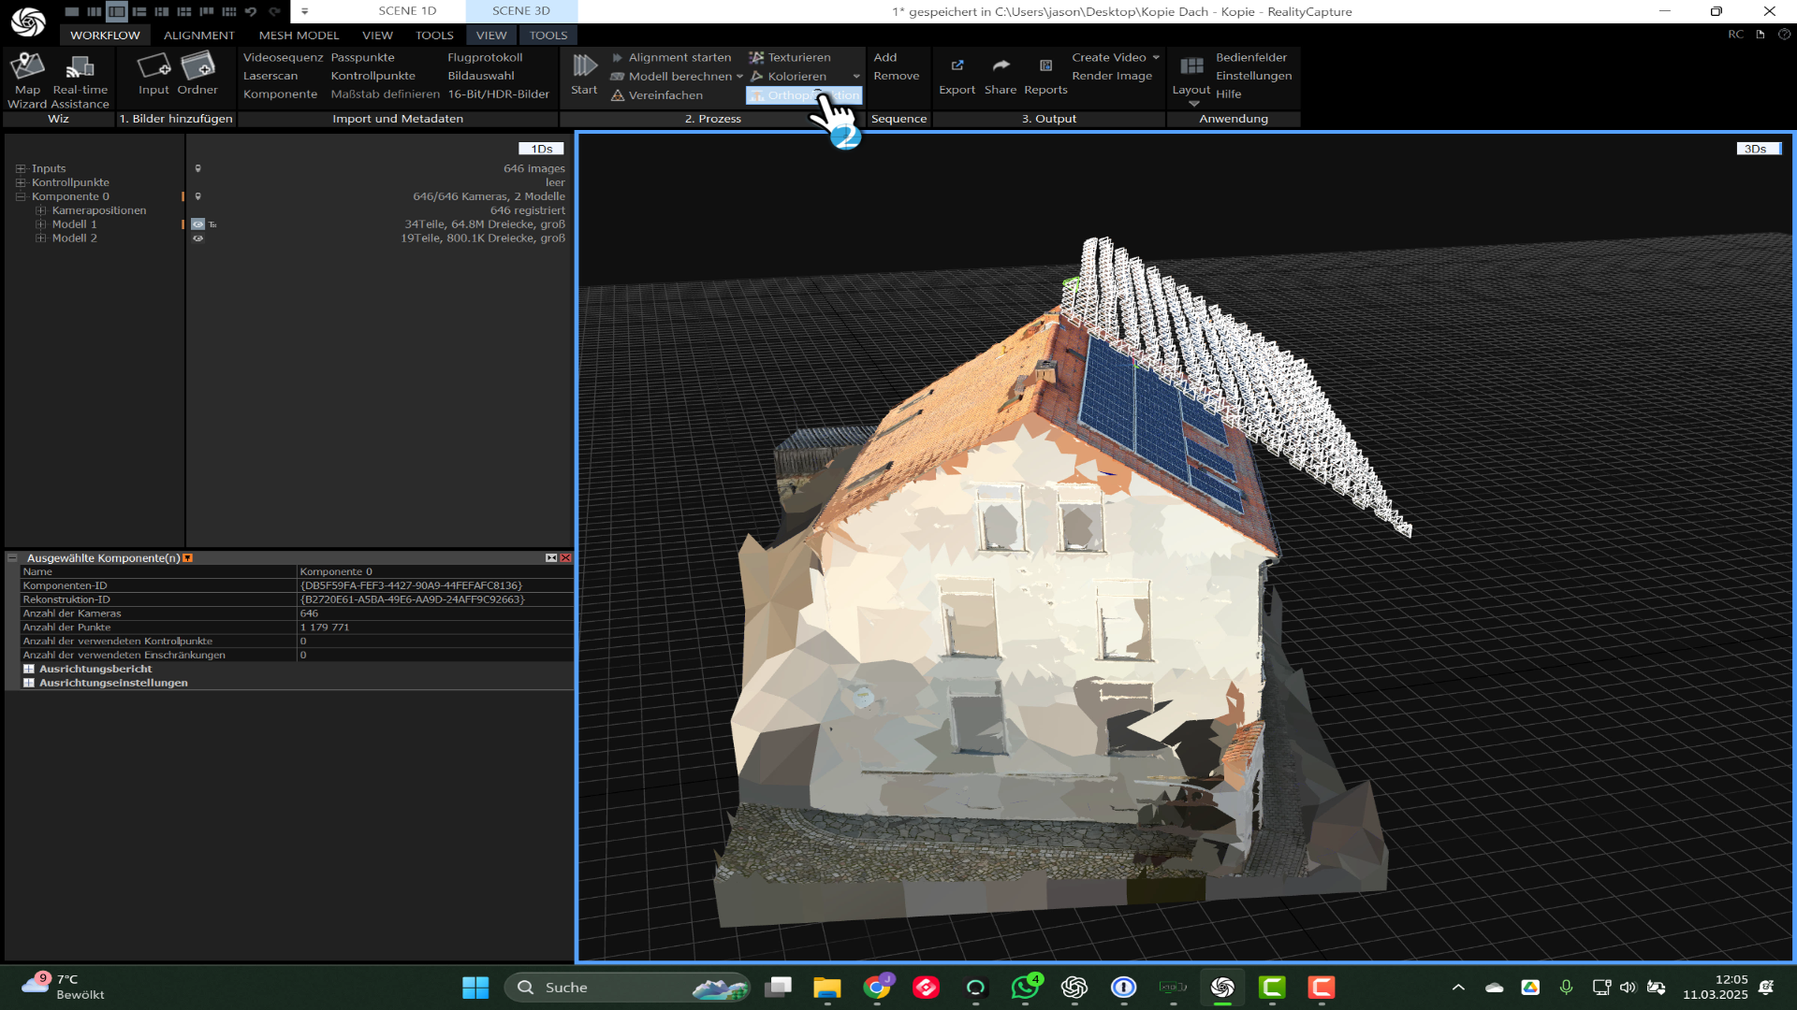
Task: Click the location marker of Komponente 0 row
Action: (197, 196)
